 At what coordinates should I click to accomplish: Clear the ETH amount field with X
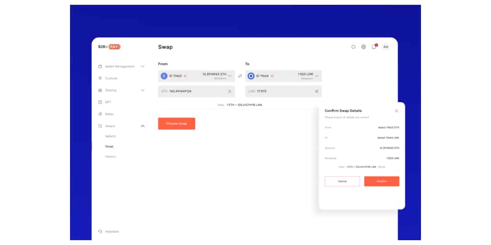(x=229, y=91)
